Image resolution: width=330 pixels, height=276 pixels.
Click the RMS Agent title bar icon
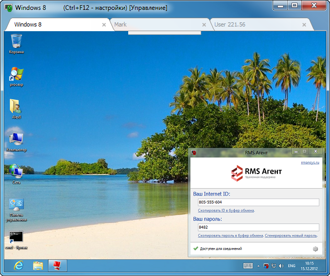tap(194, 152)
